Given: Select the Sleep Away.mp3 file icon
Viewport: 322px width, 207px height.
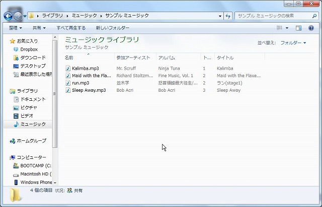Looking at the screenshot, I should pyautogui.click(x=68, y=90).
